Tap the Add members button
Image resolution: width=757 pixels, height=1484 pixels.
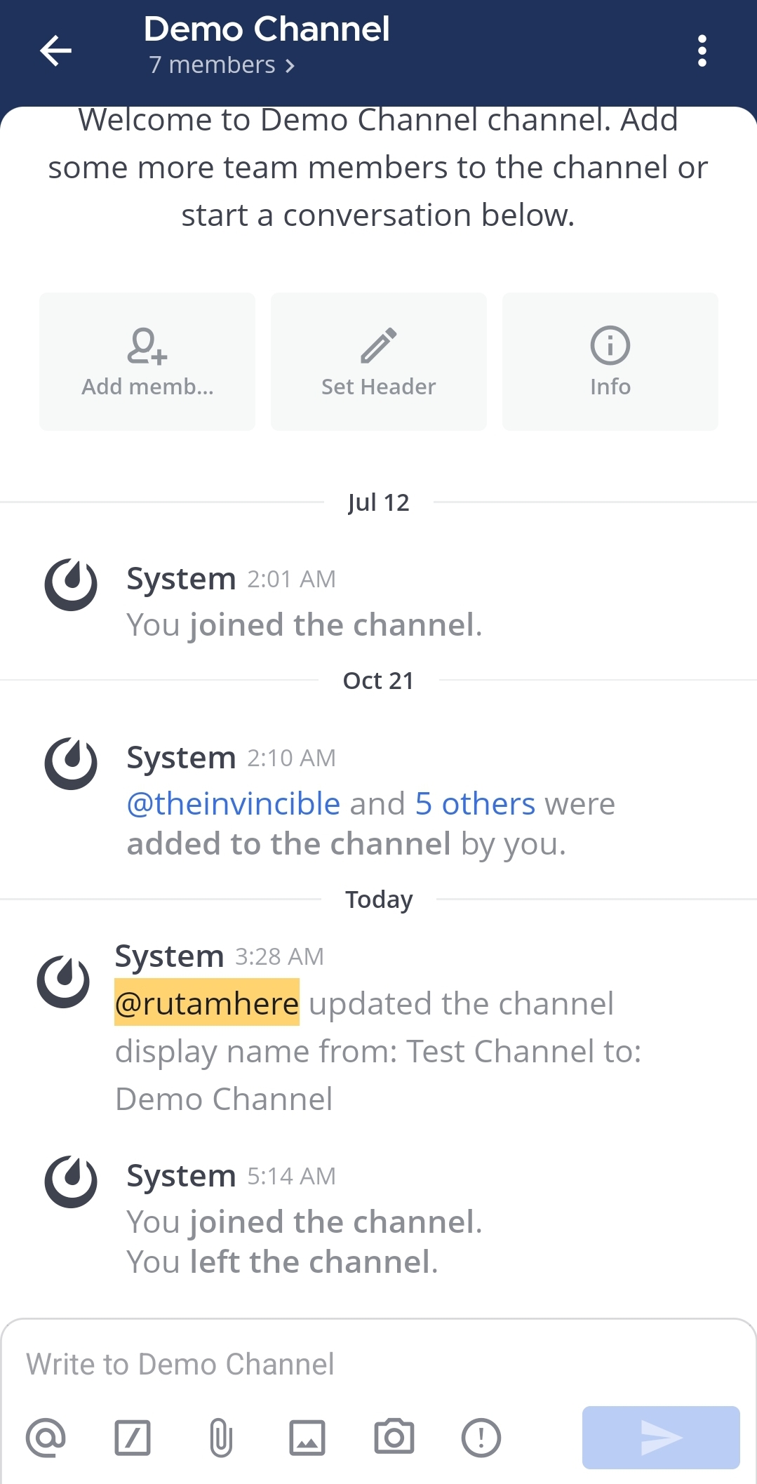(x=147, y=361)
